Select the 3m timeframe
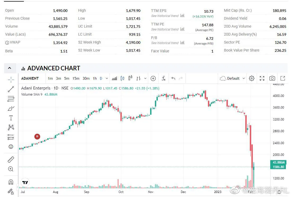The width and height of the screenshot is (292, 197). (58, 79)
